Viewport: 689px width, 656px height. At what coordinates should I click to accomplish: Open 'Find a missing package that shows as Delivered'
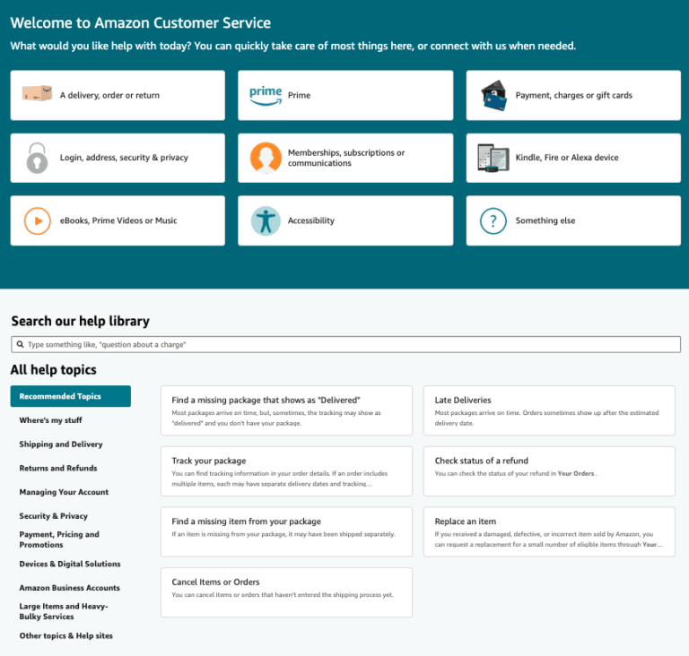[286, 410]
